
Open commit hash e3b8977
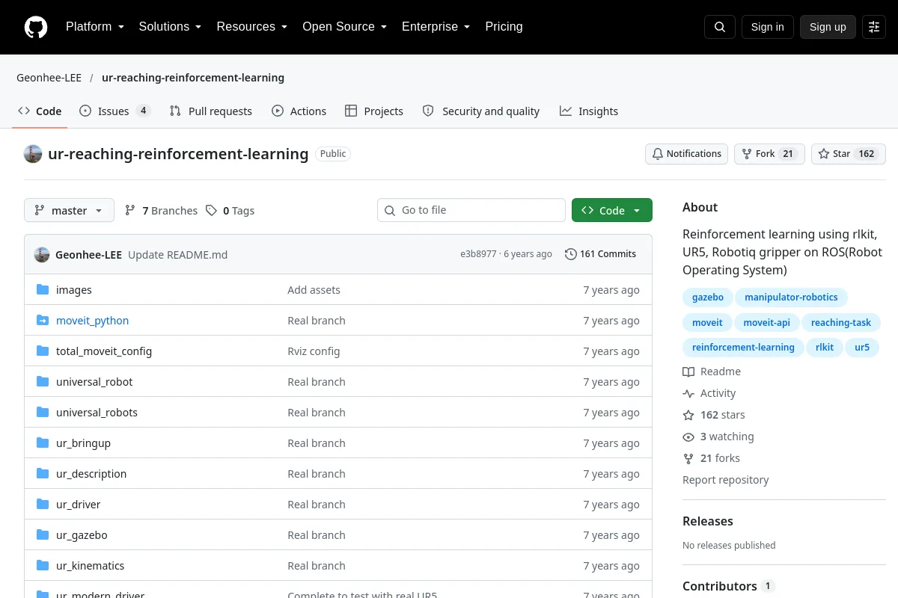pos(478,254)
